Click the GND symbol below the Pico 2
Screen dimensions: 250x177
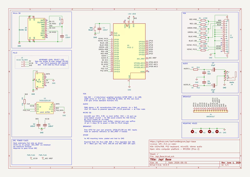(129, 87)
